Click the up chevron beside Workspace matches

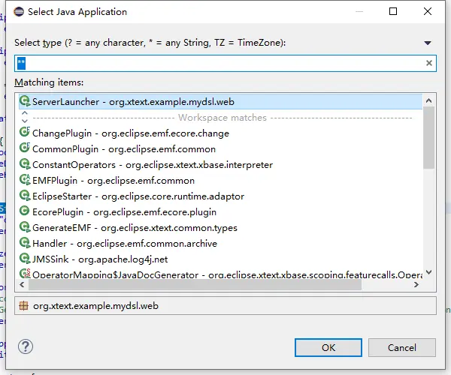(x=25, y=113)
